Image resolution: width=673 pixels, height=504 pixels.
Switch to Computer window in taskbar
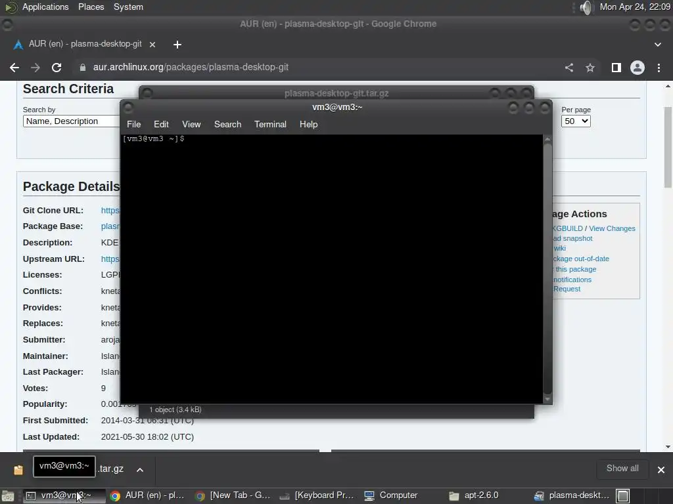coord(403,495)
